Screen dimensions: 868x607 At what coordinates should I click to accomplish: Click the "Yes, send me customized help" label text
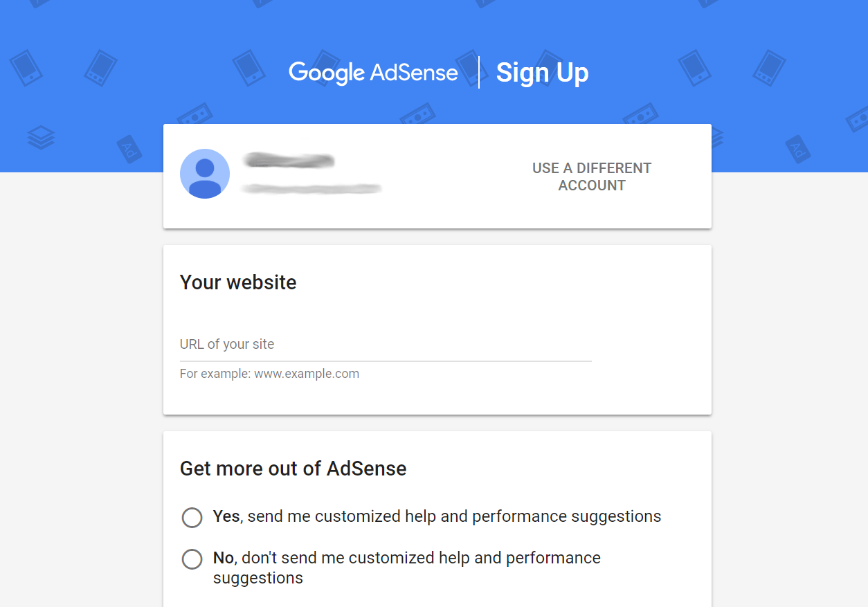pos(437,517)
